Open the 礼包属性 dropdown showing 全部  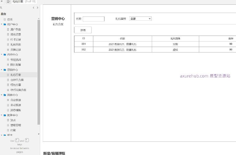pyautogui.click(x=140, y=19)
